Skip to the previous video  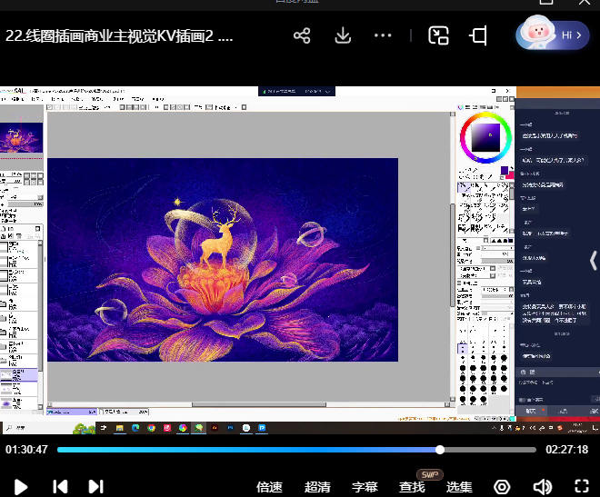(60, 486)
